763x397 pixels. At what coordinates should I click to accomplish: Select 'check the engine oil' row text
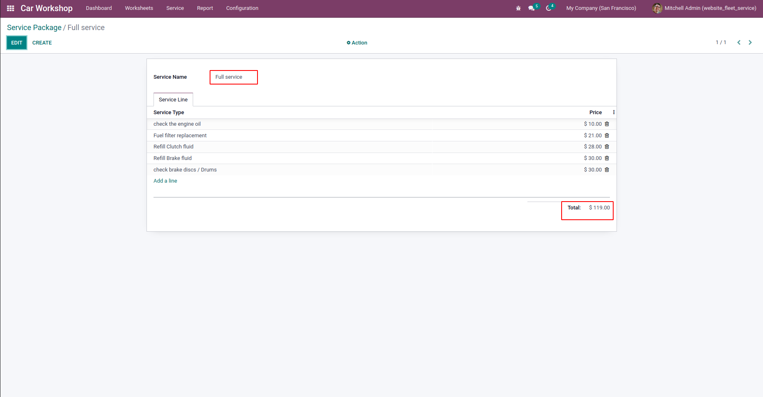[x=177, y=124]
